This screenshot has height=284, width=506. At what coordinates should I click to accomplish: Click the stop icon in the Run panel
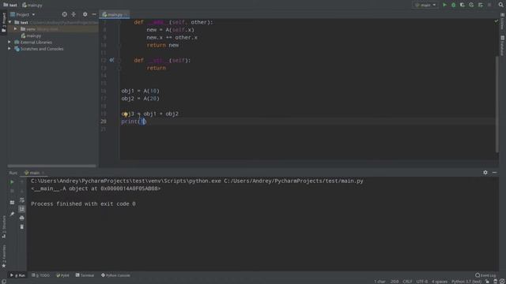pos(12,191)
